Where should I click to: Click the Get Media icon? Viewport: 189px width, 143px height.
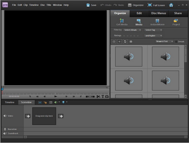122,21
